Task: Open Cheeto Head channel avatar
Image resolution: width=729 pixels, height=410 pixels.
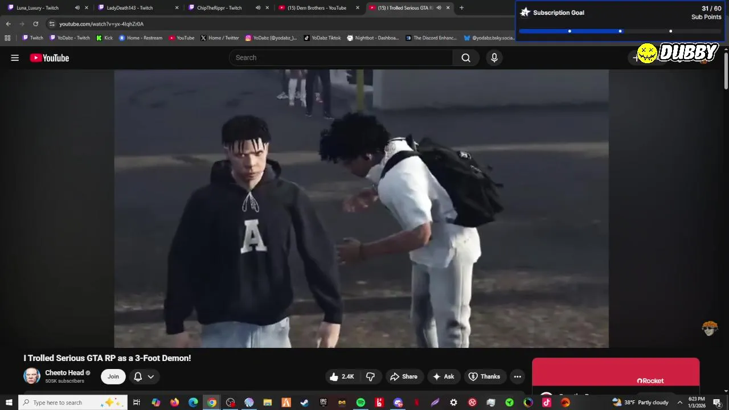Action: point(32,376)
